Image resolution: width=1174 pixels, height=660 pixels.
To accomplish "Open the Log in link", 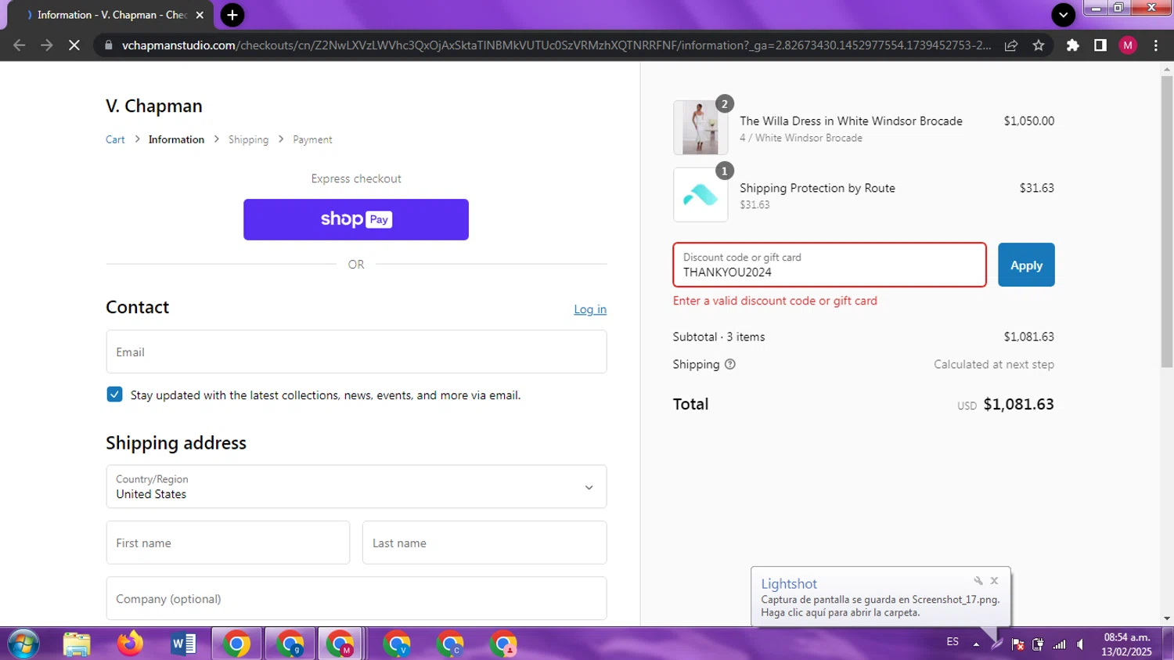I will [590, 309].
